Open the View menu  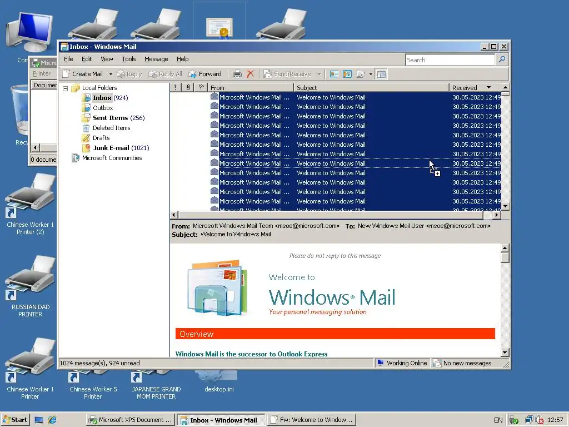(107, 59)
